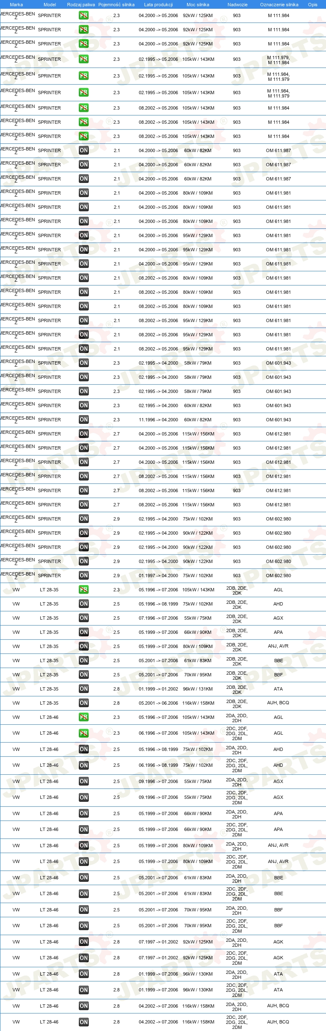Image resolution: width=326 pixels, height=1031 pixels.
Task: Click the date cell 11.1996 -> 04.2000
Action: (158, 420)
